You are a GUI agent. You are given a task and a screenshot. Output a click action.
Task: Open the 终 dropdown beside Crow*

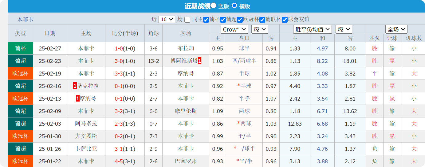(260, 29)
